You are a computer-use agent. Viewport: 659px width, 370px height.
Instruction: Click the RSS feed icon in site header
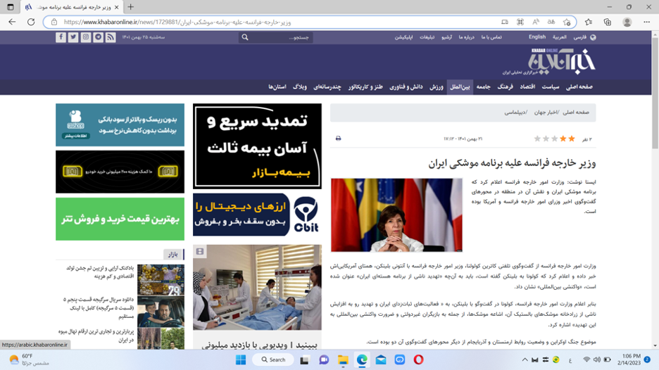111,37
